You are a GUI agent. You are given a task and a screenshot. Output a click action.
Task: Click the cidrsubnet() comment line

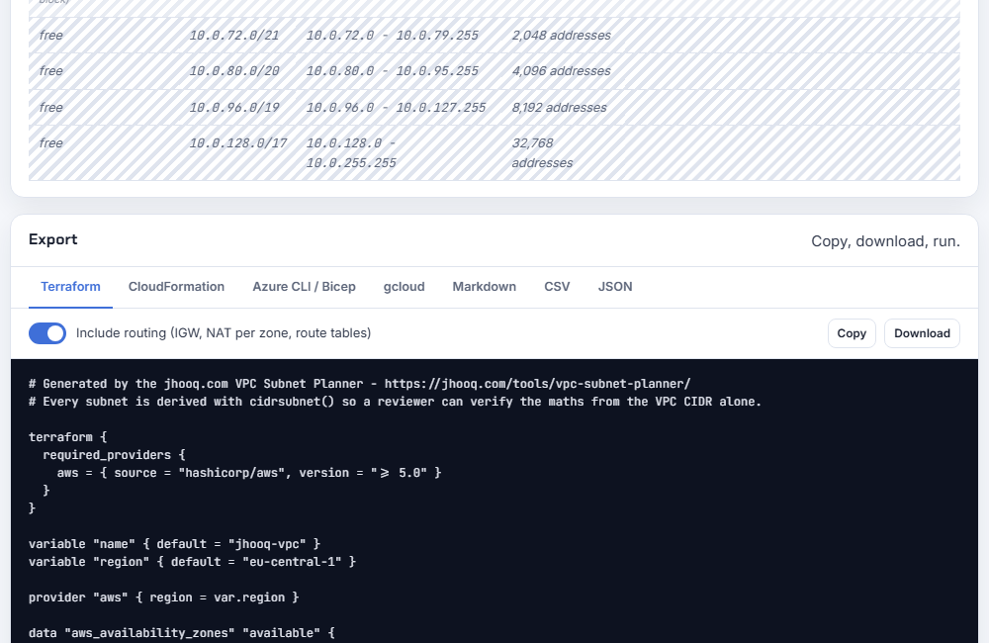tap(395, 402)
